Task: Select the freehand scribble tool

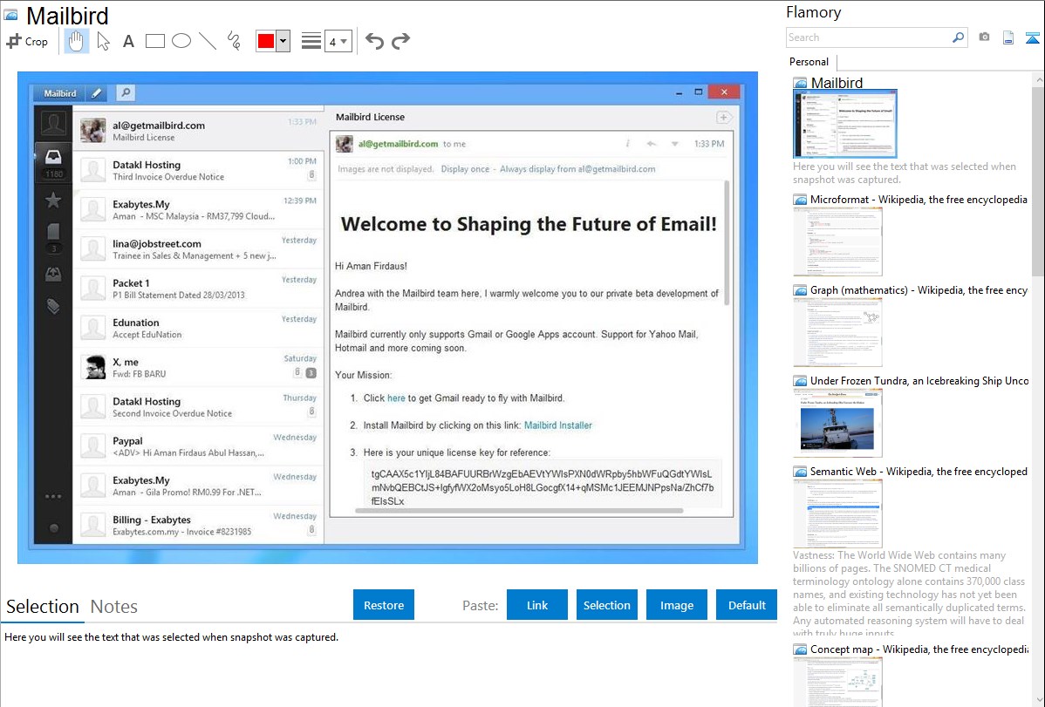Action: pos(234,41)
